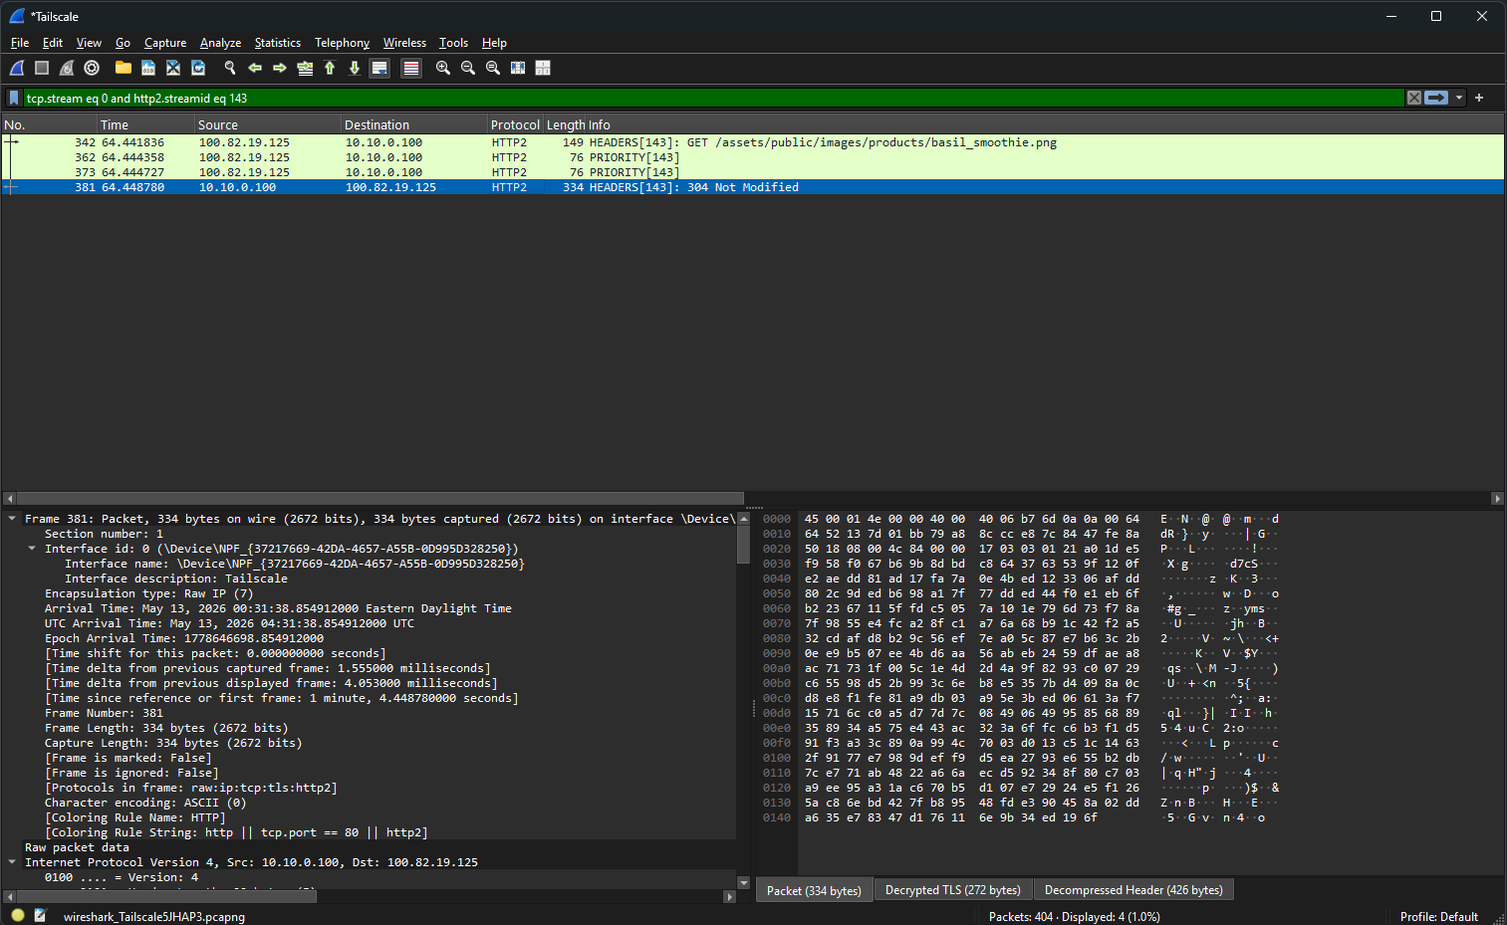Screen dimensions: 1507x925
Task: Open the Wireless menu
Action: coord(404,43)
